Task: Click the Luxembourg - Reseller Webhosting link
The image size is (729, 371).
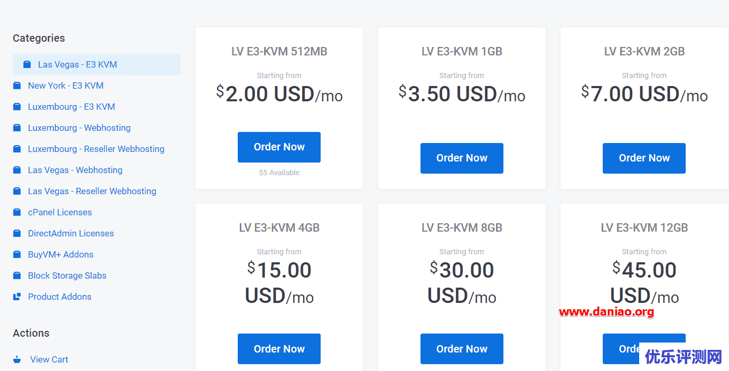Action: point(96,148)
